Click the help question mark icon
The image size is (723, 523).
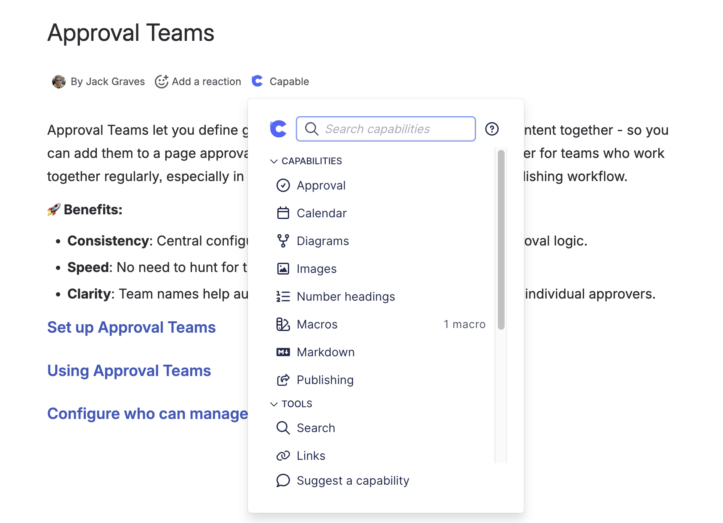[492, 129]
